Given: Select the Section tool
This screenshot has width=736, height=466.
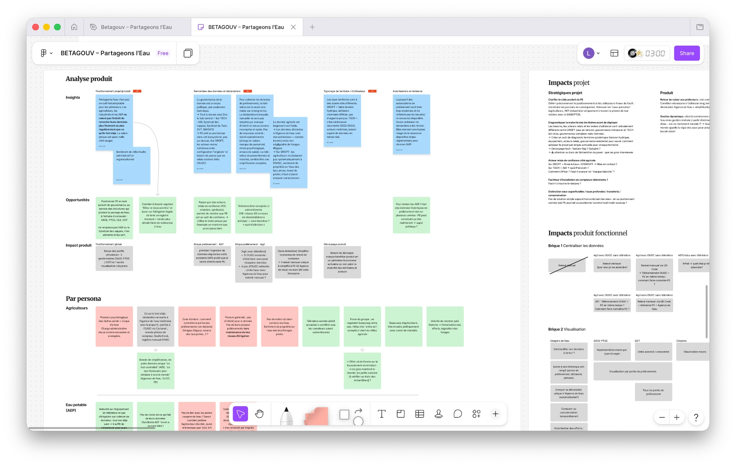Looking at the screenshot, I should 401,414.
